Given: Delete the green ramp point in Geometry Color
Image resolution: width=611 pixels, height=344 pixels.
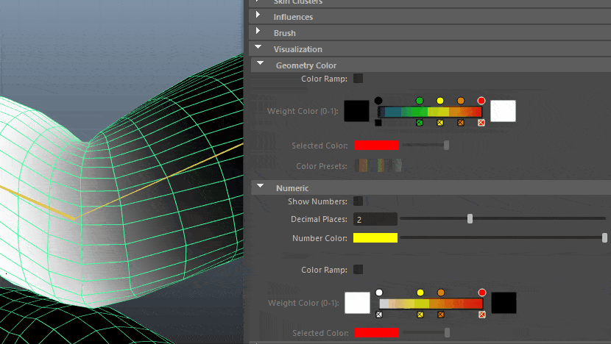Looking at the screenshot, I should pyautogui.click(x=420, y=123).
